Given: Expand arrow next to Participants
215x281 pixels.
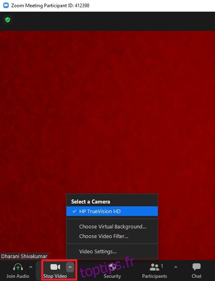Looking at the screenshot, I should click(176, 267).
